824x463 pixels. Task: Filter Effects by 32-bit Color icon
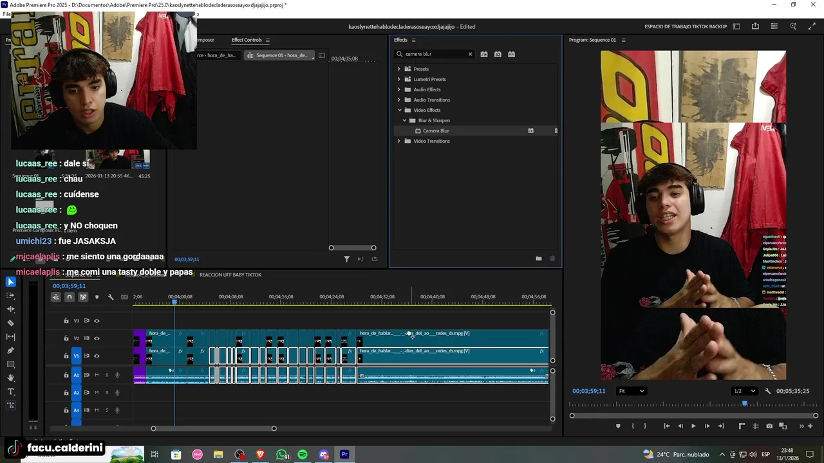coord(498,54)
